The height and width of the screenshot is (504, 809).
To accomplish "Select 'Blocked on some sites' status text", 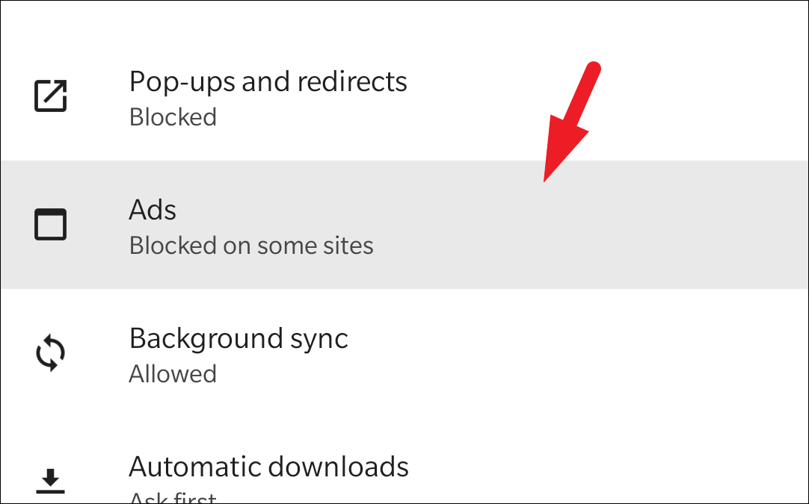I will click(x=251, y=246).
